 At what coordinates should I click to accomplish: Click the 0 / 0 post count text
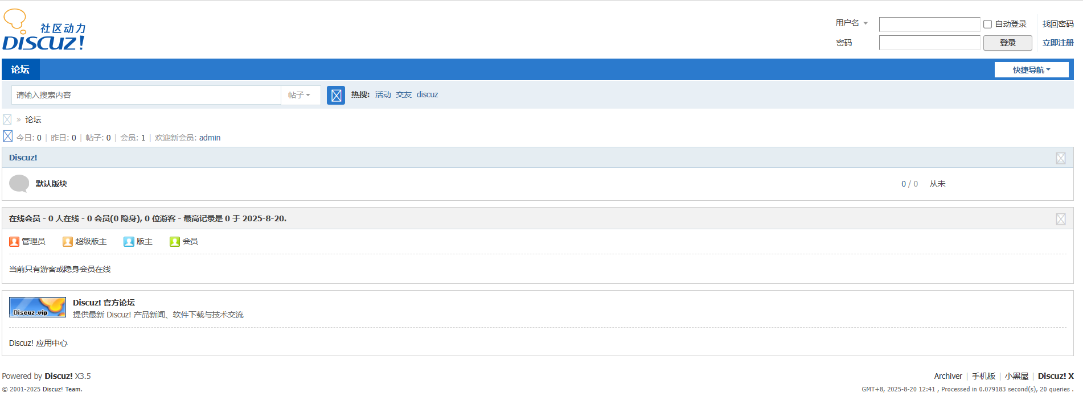[x=909, y=184]
